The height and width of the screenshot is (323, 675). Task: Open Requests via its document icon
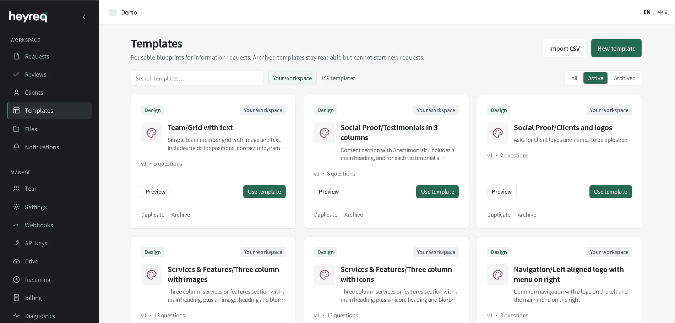16,56
